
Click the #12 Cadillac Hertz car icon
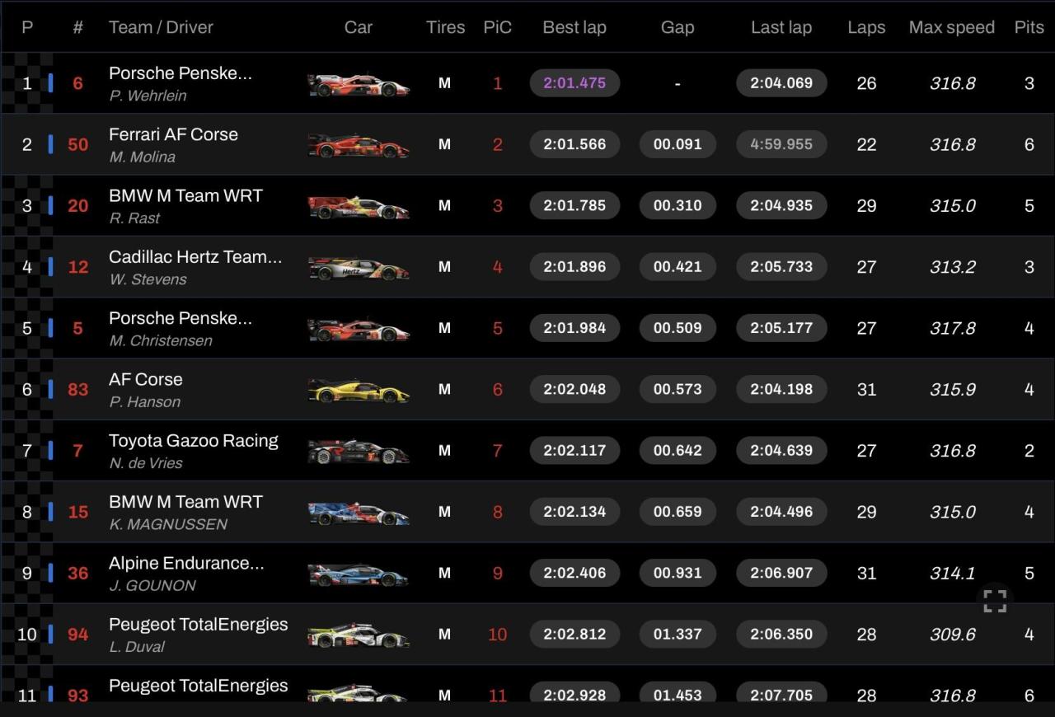point(358,268)
